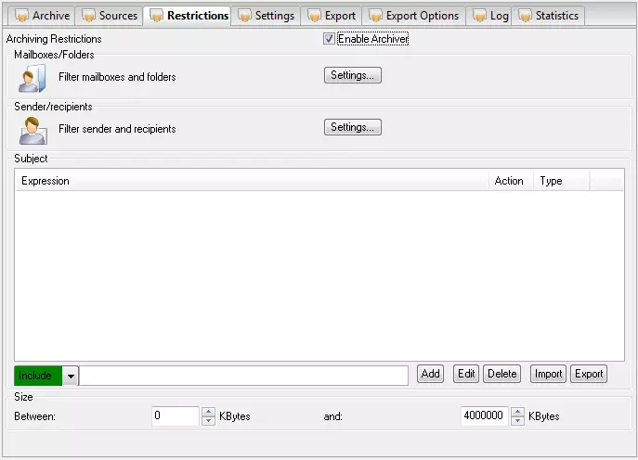Click the Archive tab icon

click(21, 16)
